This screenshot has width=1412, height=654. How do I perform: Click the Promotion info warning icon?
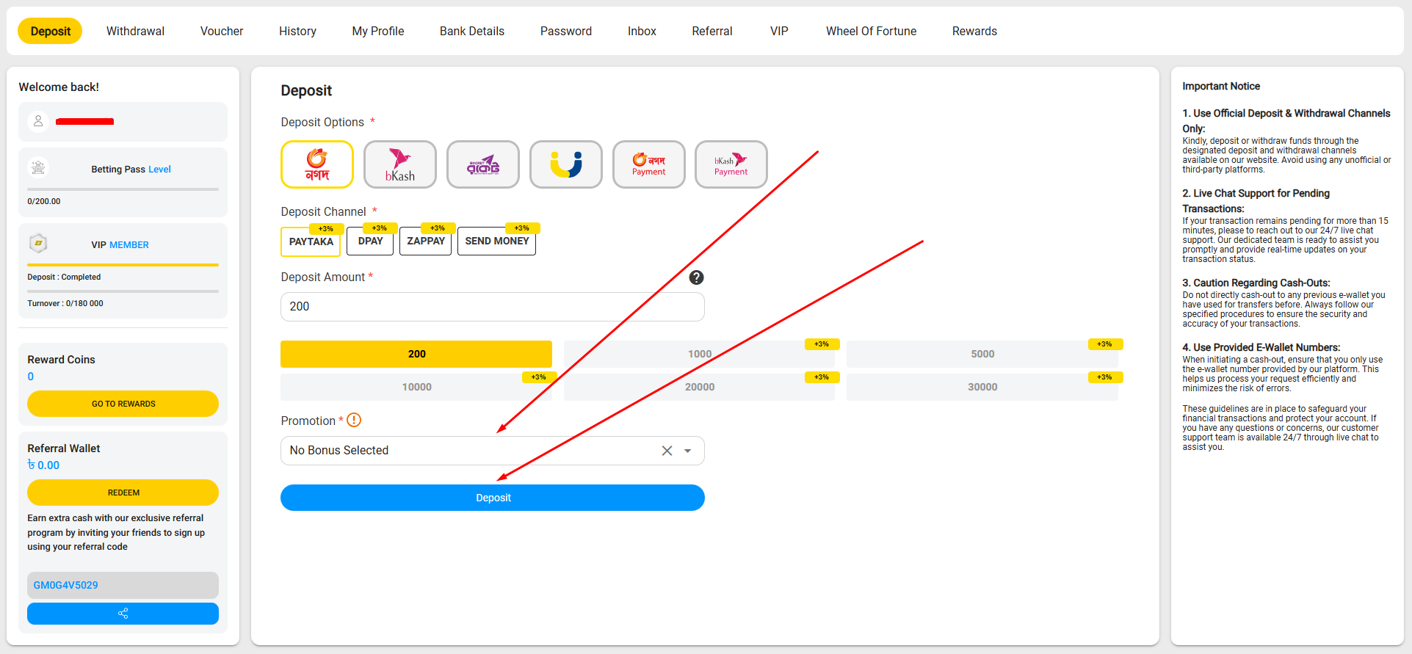click(x=354, y=421)
